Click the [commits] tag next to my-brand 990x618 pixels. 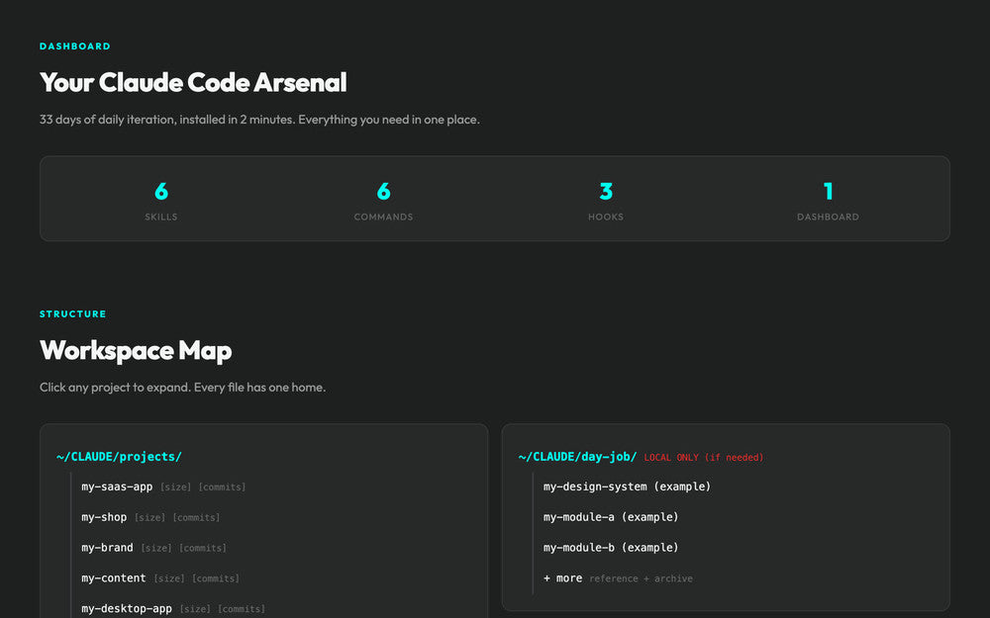tap(203, 548)
